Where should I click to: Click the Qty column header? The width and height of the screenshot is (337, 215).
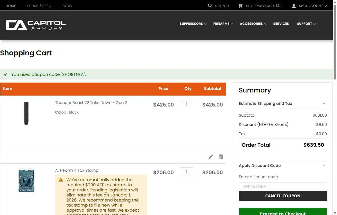tap(188, 89)
